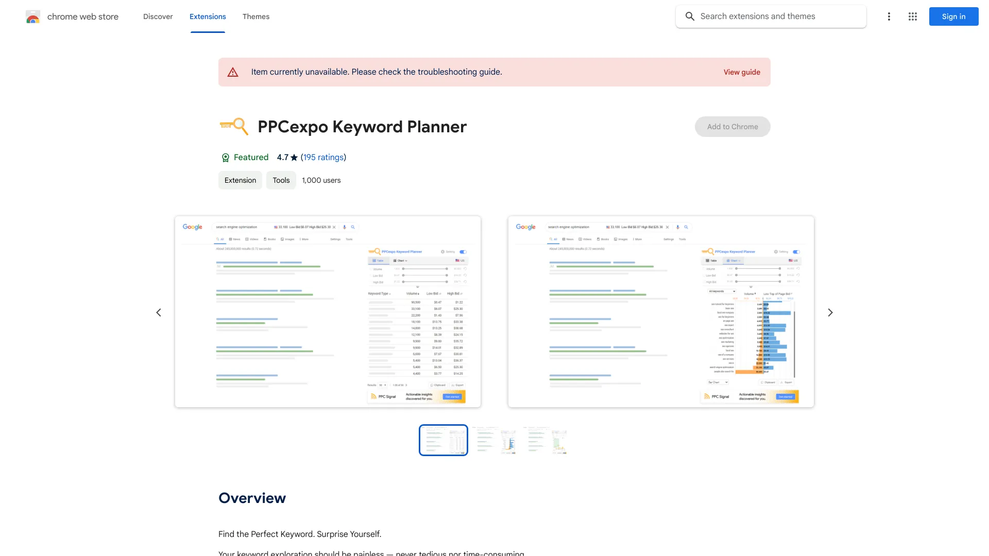Click the Extensions navigation tab
This screenshot has width=989, height=556.
click(207, 16)
